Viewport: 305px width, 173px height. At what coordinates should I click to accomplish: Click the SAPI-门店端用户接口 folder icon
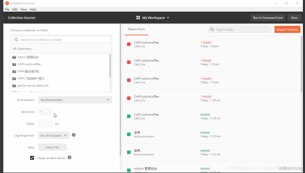[14, 79]
